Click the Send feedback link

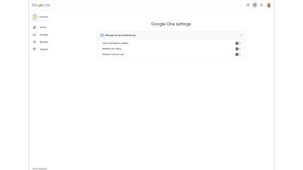[40, 169]
